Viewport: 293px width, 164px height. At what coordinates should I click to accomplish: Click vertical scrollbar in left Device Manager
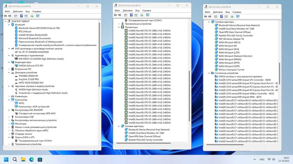(99, 54)
